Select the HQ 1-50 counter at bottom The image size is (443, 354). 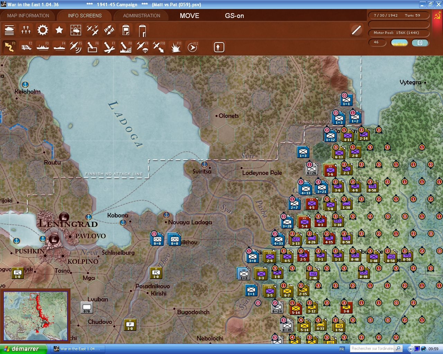(339, 326)
